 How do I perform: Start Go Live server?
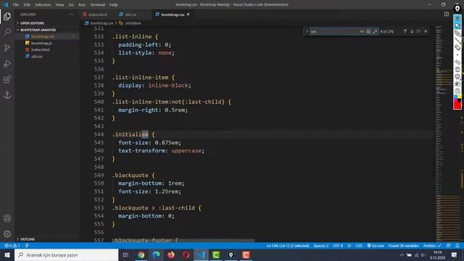click(376, 246)
